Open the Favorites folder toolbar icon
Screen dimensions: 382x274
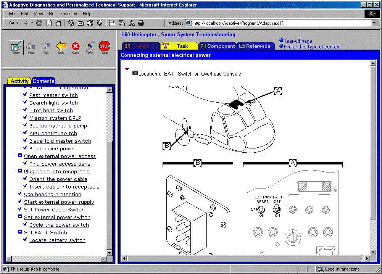click(x=81, y=23)
